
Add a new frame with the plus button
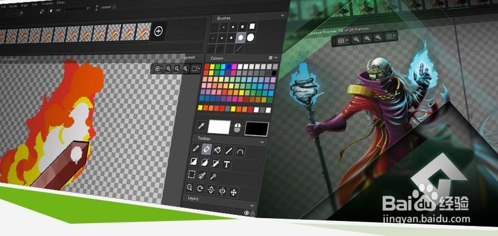pyautogui.click(x=158, y=31)
